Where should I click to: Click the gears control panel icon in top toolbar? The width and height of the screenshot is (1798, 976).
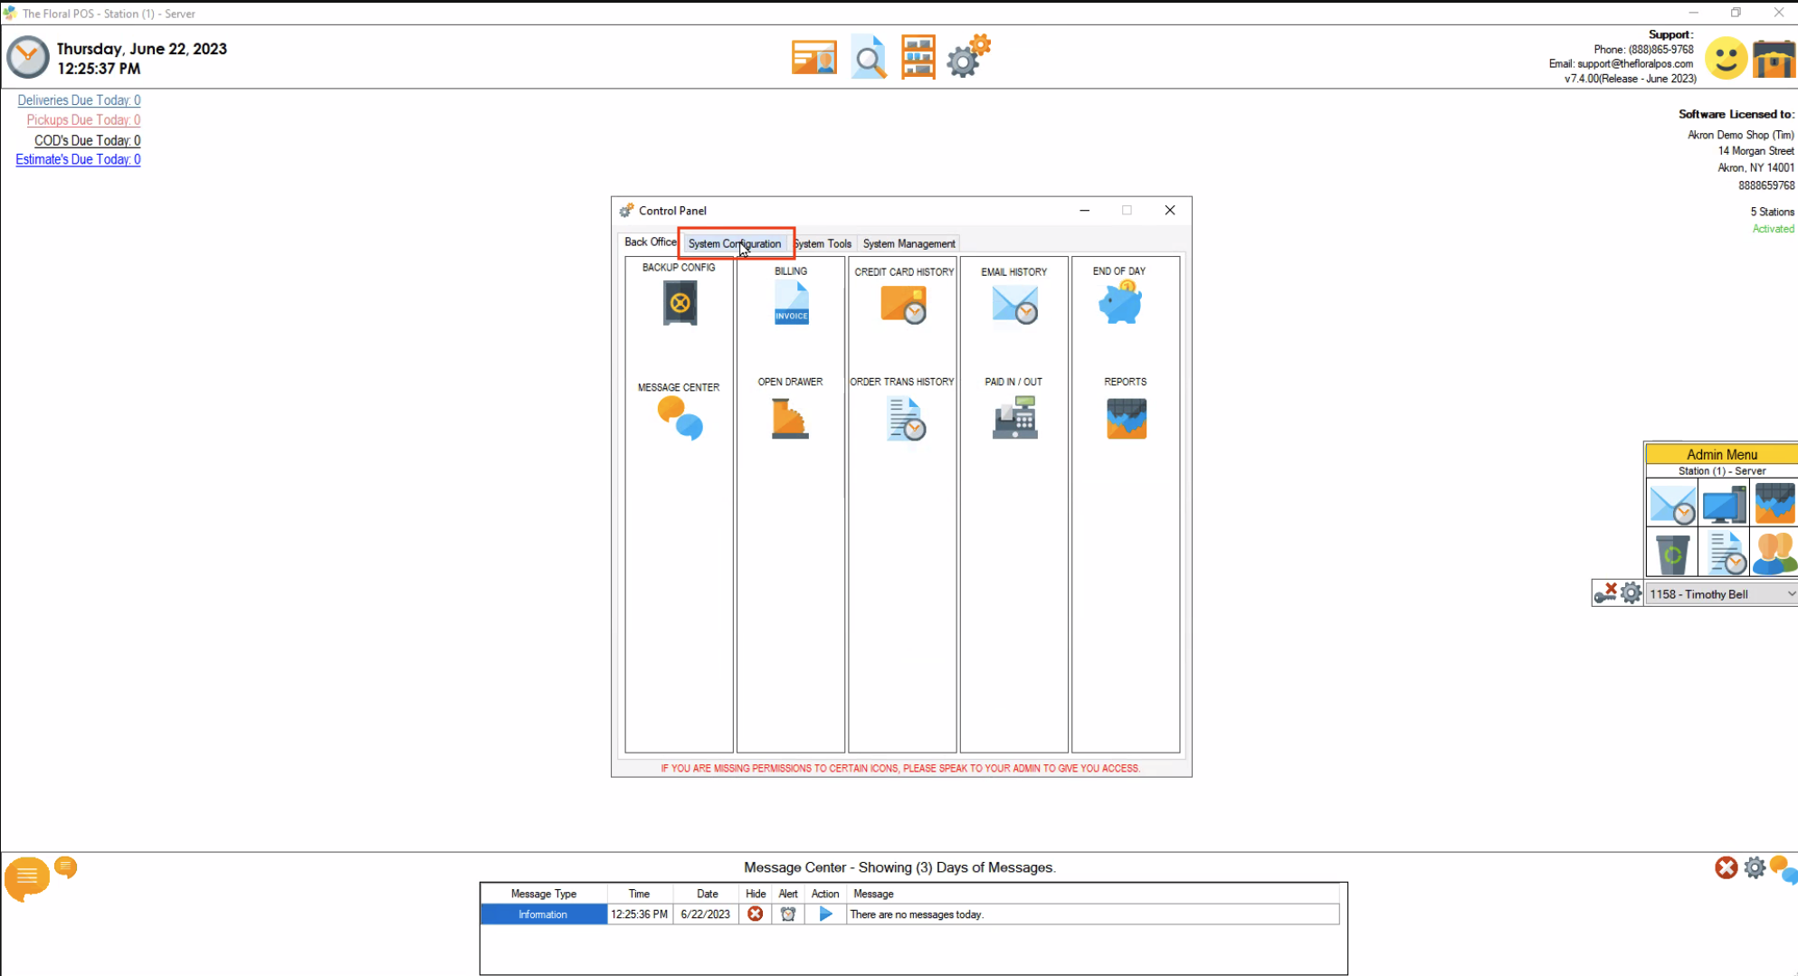pyautogui.click(x=969, y=56)
